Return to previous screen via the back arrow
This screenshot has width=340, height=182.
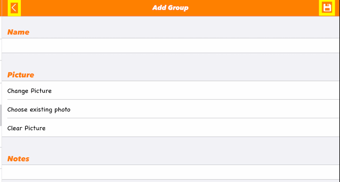(x=14, y=8)
